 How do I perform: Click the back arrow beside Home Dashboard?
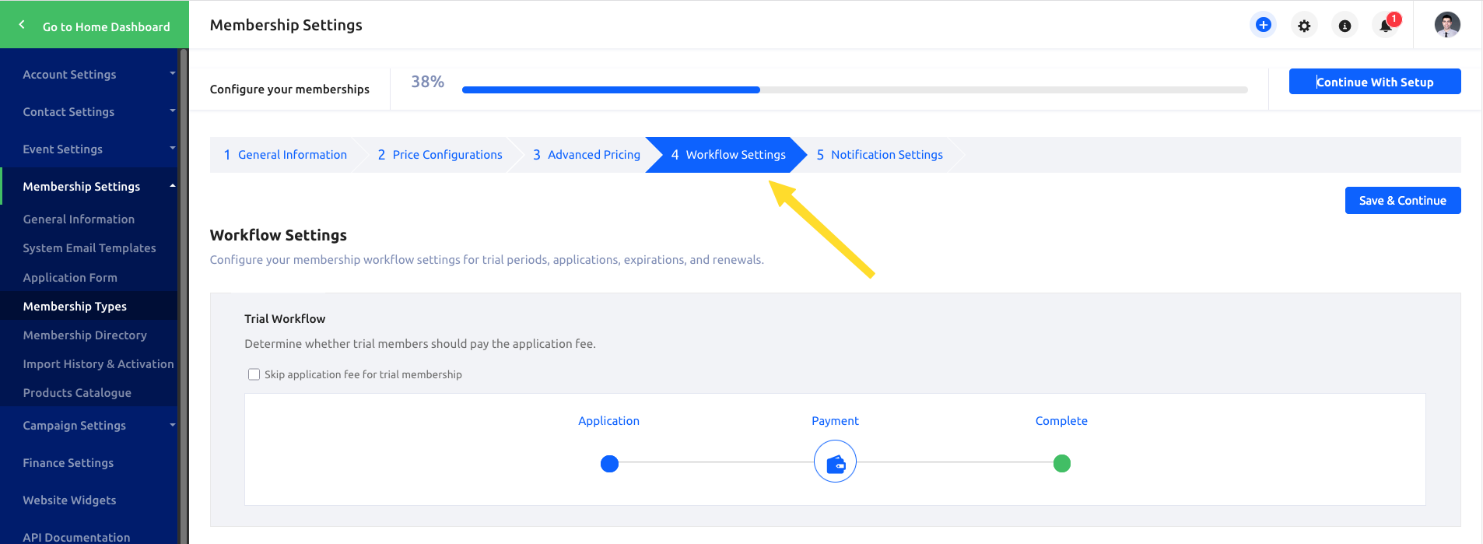pyautogui.click(x=22, y=25)
